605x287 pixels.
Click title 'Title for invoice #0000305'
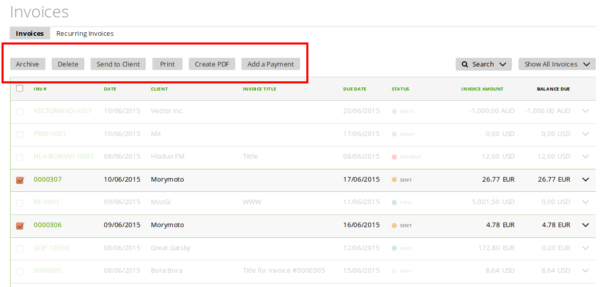coord(284,271)
